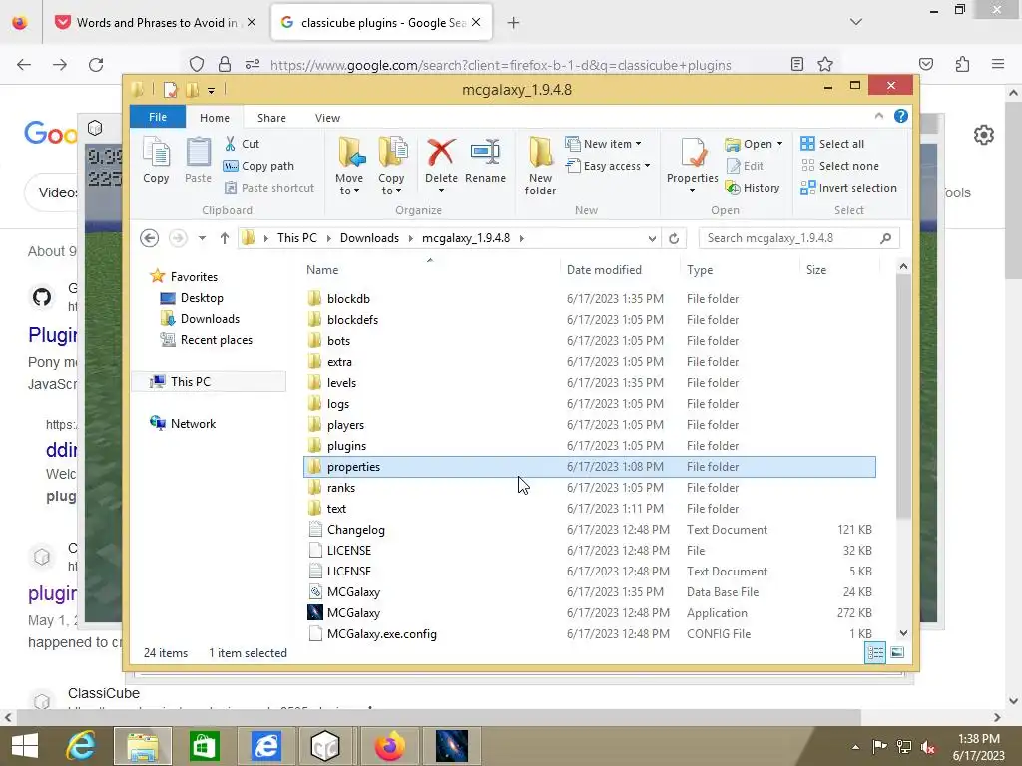Image resolution: width=1022 pixels, height=766 pixels.
Task: Click the Windows Start button
Action: [25, 746]
